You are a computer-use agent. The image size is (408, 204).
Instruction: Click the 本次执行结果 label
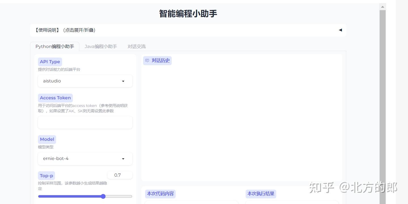(261, 194)
